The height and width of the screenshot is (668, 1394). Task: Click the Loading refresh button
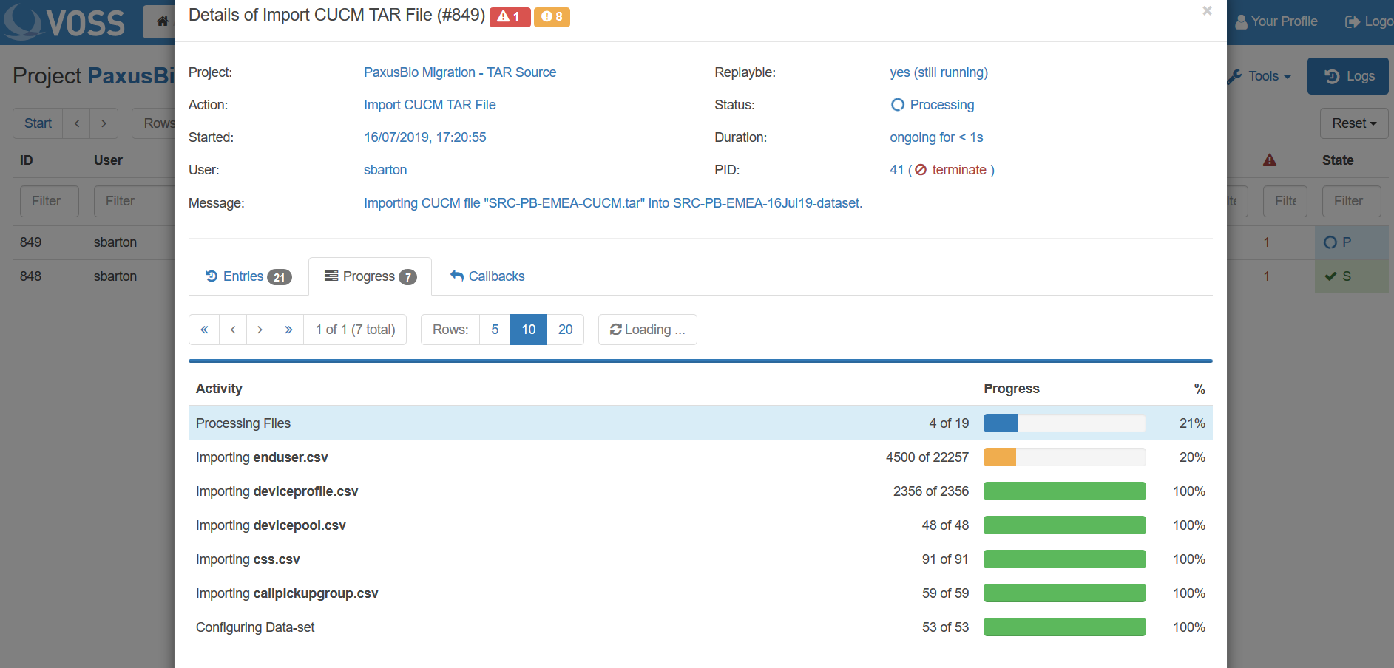point(647,330)
